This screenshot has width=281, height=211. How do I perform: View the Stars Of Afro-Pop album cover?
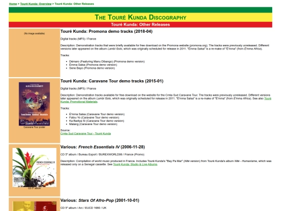(x=34, y=206)
